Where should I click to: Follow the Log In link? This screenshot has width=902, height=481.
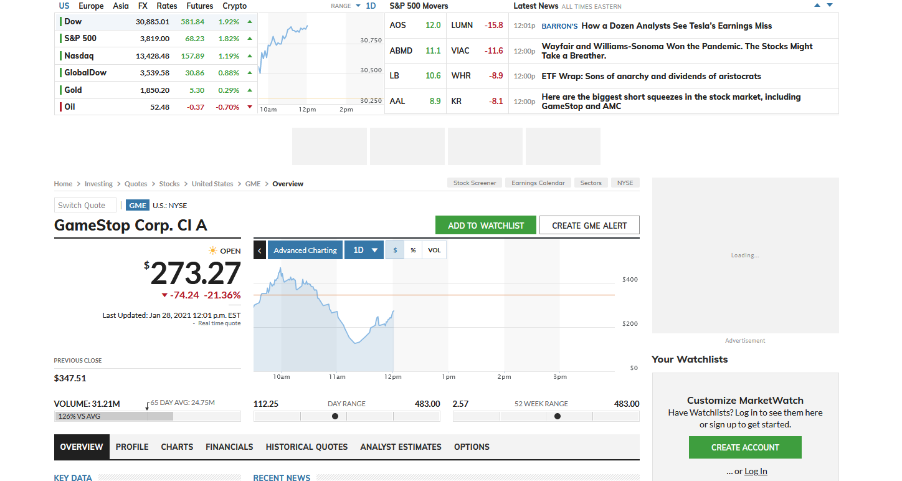click(x=756, y=471)
